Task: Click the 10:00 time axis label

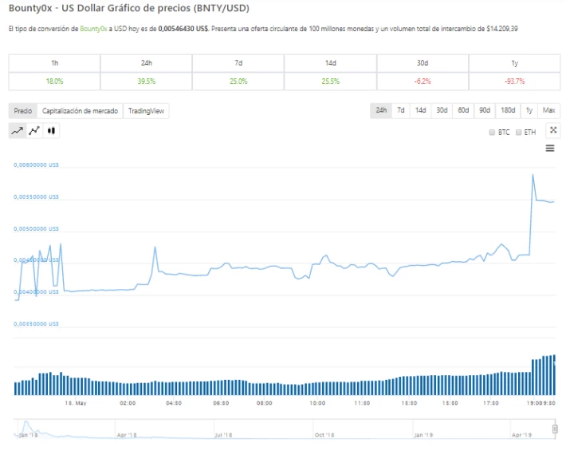Action: [x=317, y=403]
